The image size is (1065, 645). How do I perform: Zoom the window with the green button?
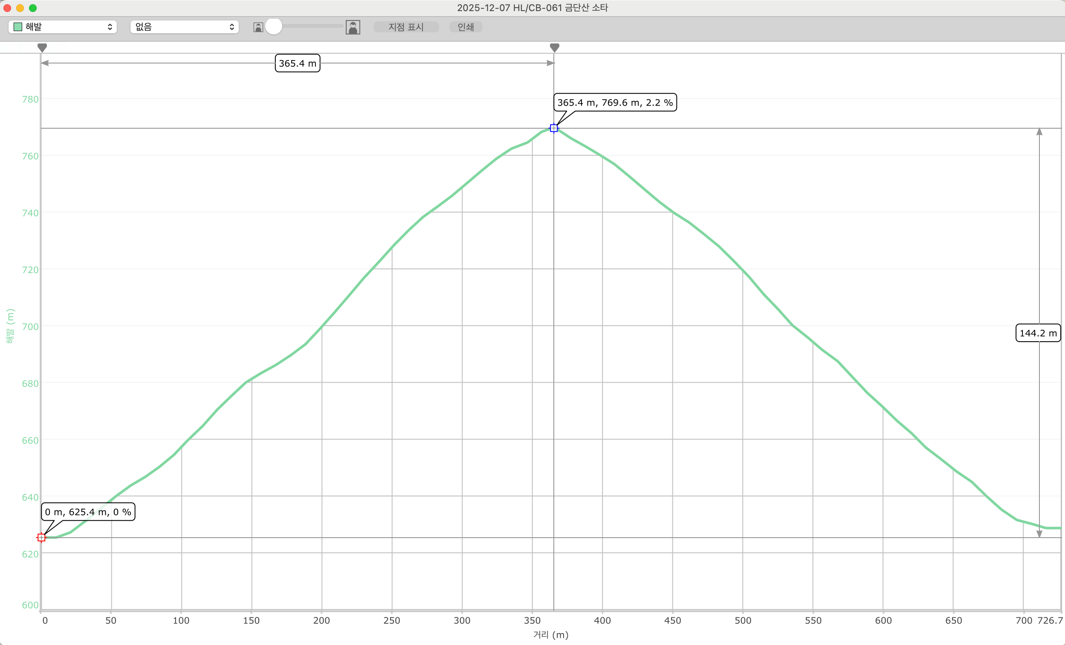[x=33, y=8]
